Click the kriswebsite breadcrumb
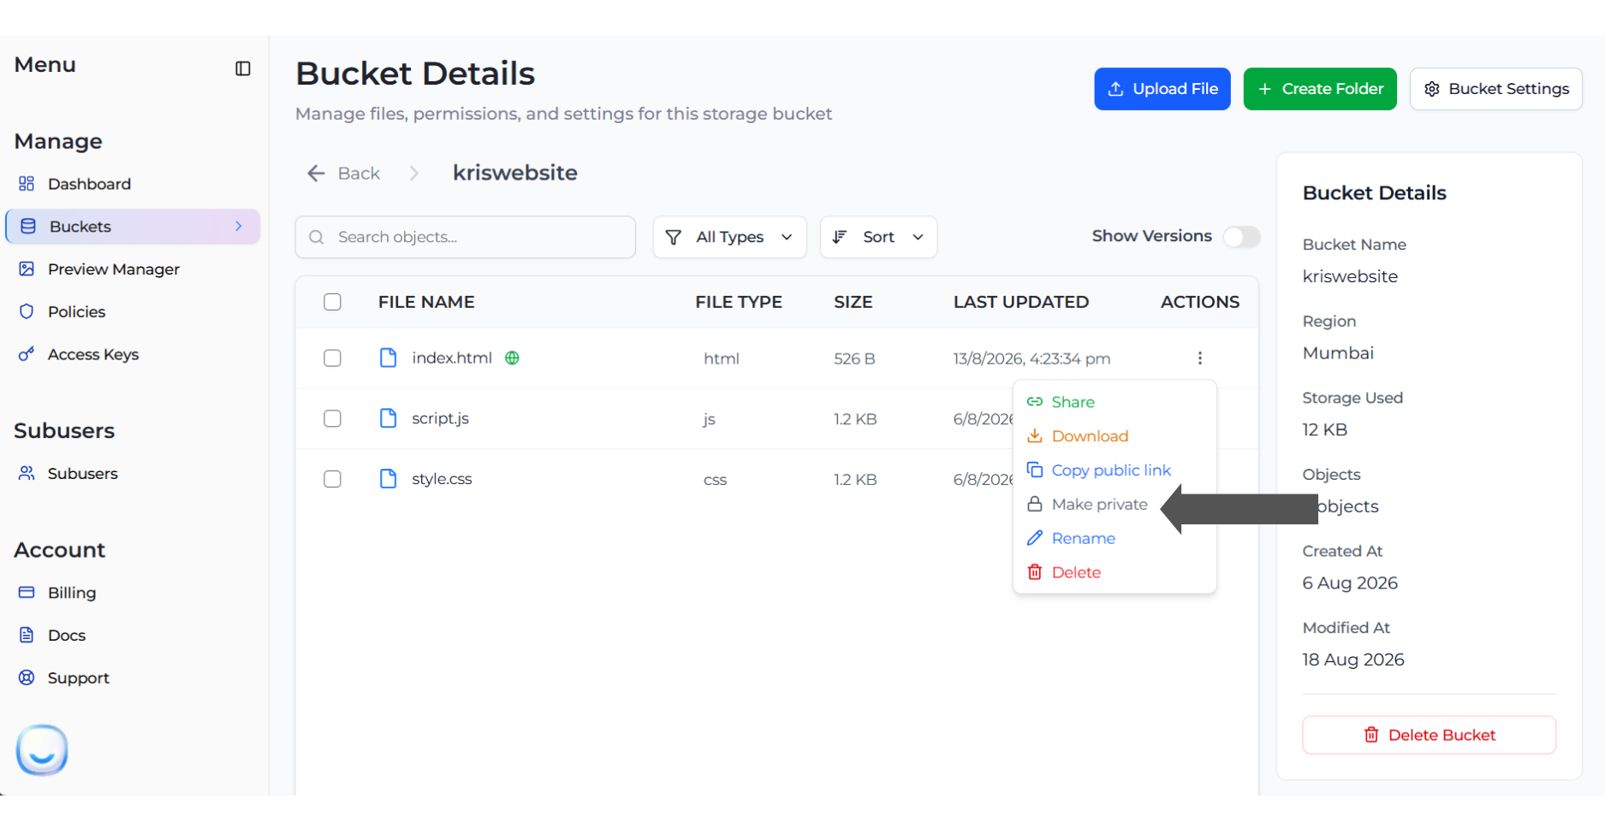Image resolution: width=1611 pixels, height=834 pixels. (514, 173)
